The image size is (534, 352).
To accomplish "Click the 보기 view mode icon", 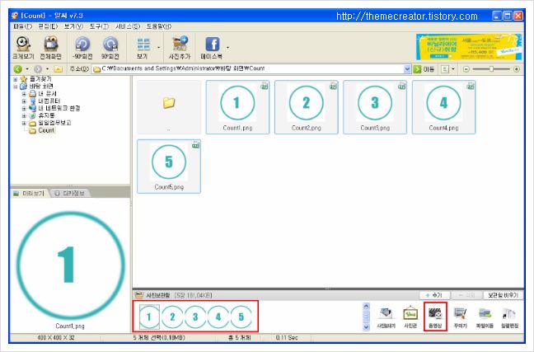I will pyautogui.click(x=143, y=47).
